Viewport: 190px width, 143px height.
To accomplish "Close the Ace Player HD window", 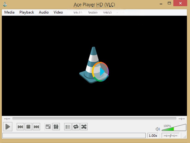I will tap(180, 3).
